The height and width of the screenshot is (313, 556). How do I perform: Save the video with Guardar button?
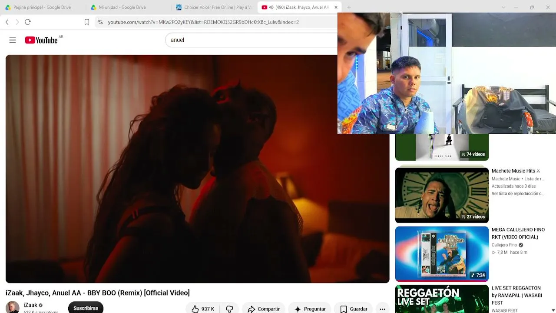354,309
